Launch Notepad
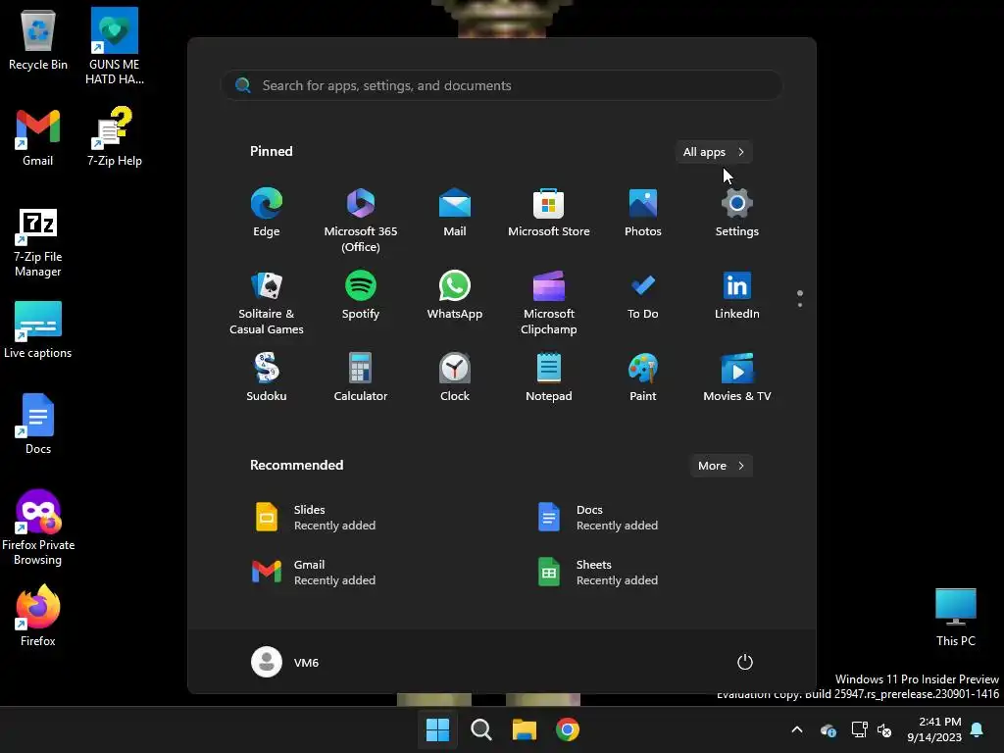The height and width of the screenshot is (753, 1004). pos(549,377)
